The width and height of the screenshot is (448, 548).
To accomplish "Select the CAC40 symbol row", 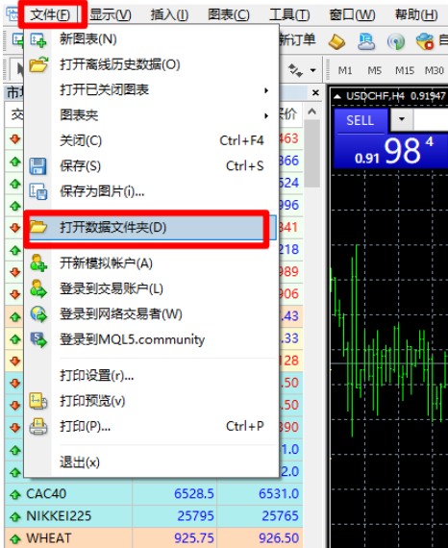I will 154,494.
